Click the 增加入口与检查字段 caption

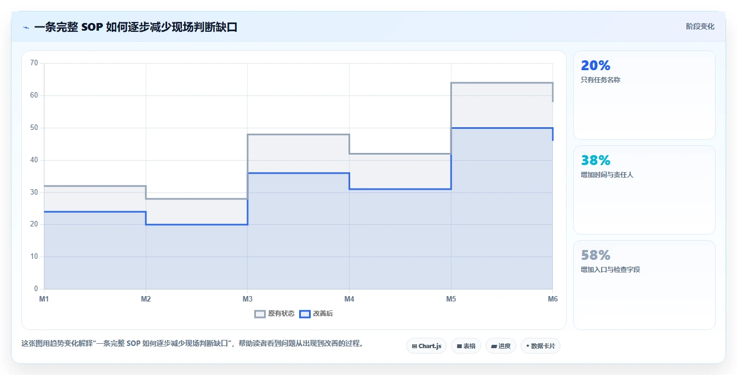tap(610, 270)
